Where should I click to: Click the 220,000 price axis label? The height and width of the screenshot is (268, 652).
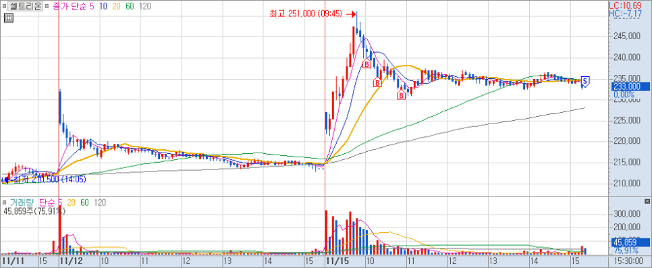(627, 142)
